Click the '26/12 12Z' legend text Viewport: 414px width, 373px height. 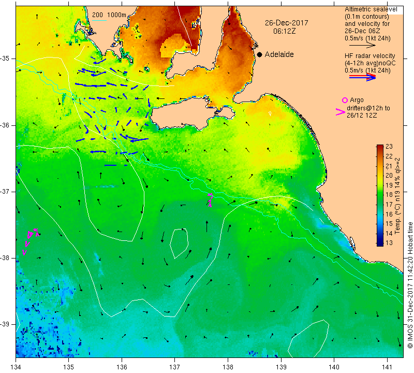click(x=362, y=115)
